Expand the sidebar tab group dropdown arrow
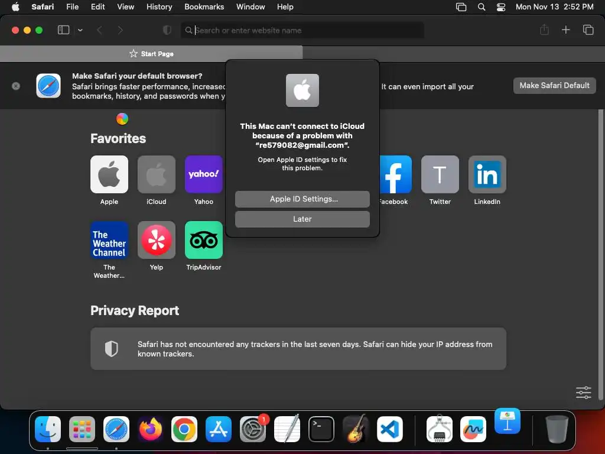This screenshot has height=454, width=605. (80, 30)
